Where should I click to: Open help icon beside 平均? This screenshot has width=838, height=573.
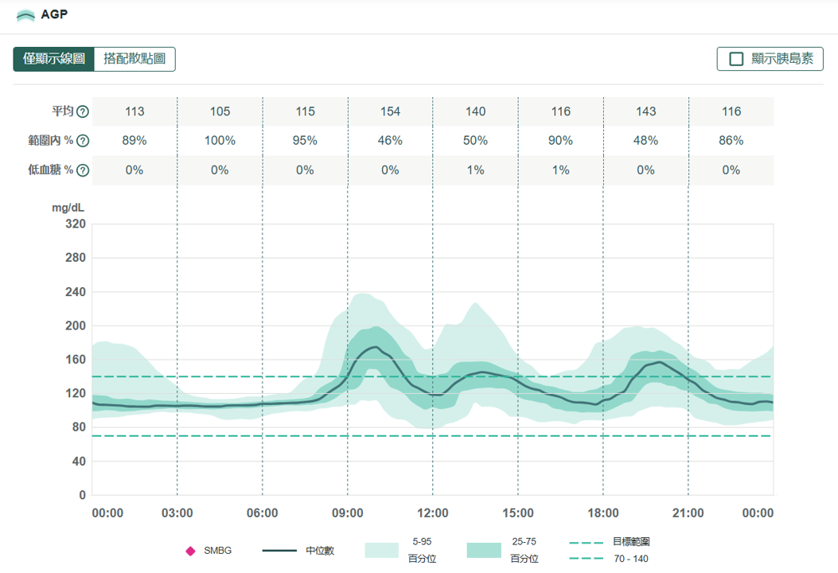click(x=83, y=112)
